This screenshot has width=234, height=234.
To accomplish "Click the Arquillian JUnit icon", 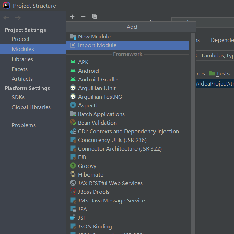I will tap(73, 88).
